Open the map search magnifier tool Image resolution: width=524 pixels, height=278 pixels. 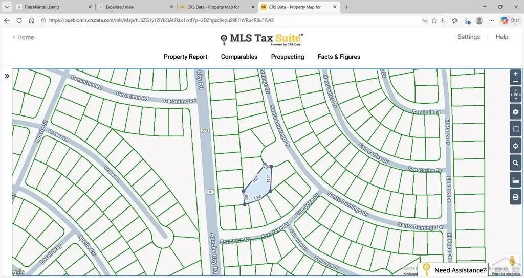[x=515, y=163]
